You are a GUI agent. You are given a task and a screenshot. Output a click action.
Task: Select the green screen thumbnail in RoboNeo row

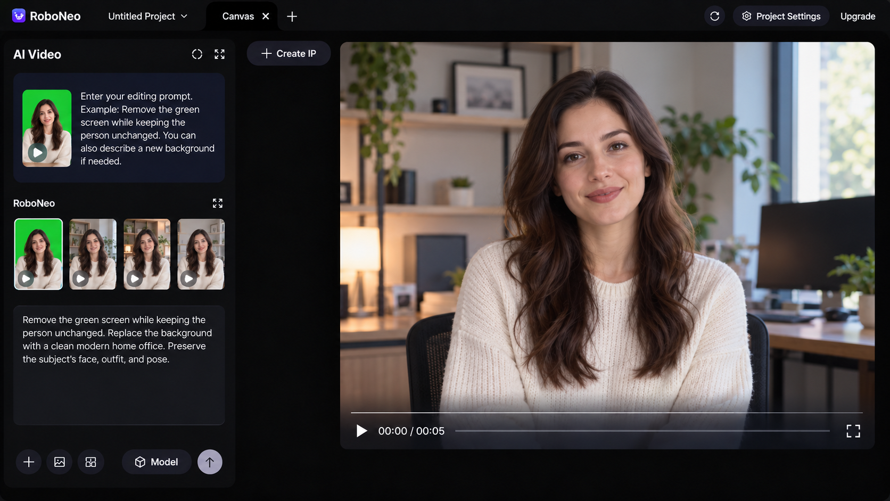38,254
